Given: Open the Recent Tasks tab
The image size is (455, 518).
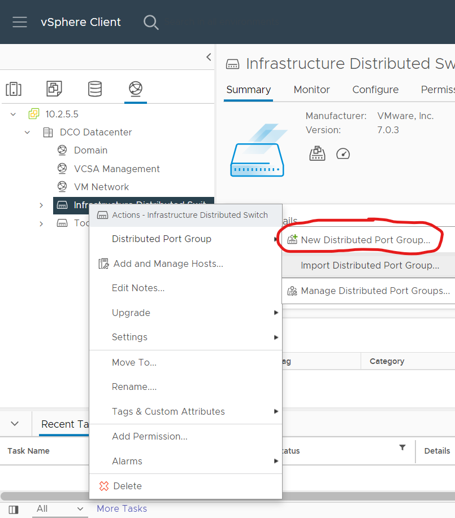Looking at the screenshot, I should (64, 424).
